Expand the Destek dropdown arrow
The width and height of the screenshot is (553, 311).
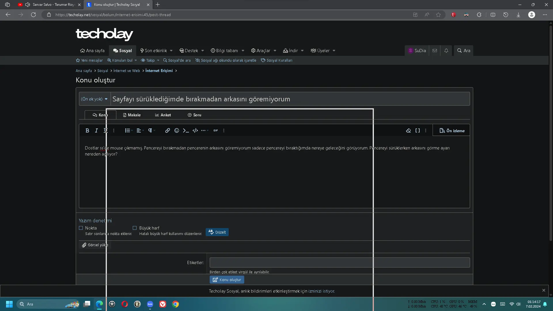(x=203, y=51)
